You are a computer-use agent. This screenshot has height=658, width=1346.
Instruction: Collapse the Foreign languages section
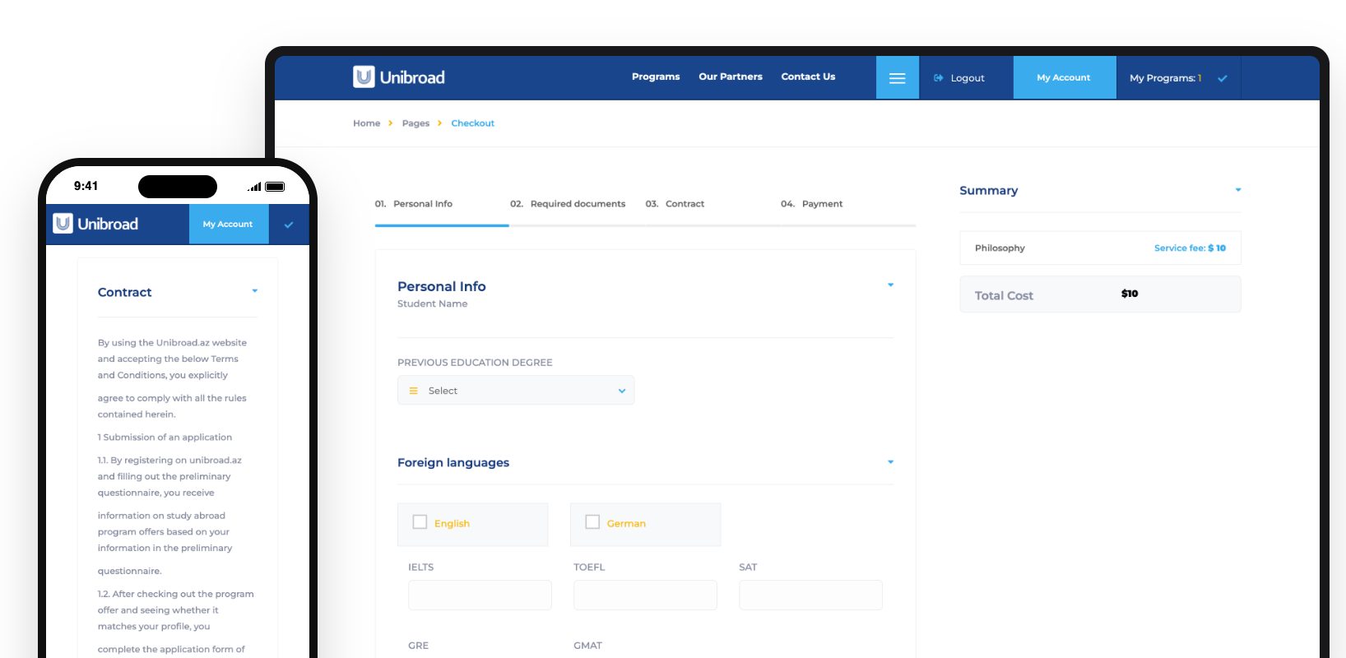(x=890, y=462)
